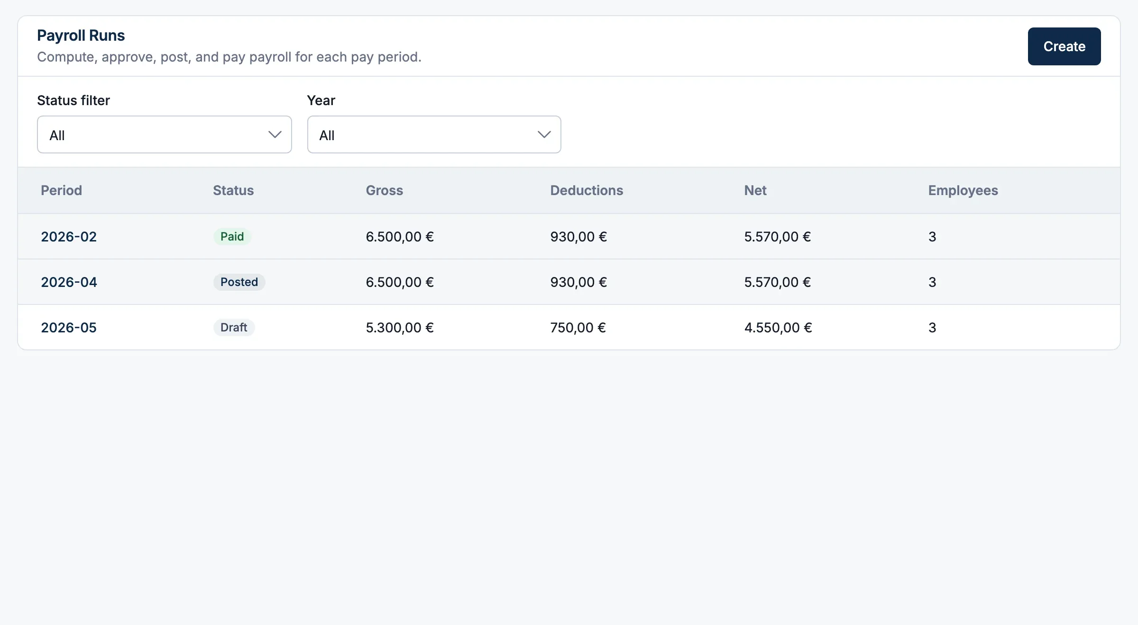This screenshot has width=1138, height=625.
Task: Select net 4.550,00 € in Draft row
Action: (x=778, y=327)
